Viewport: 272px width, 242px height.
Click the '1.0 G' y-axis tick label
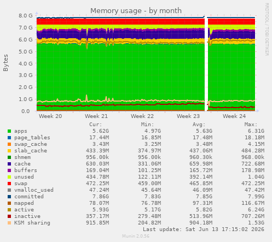pos(26,99)
